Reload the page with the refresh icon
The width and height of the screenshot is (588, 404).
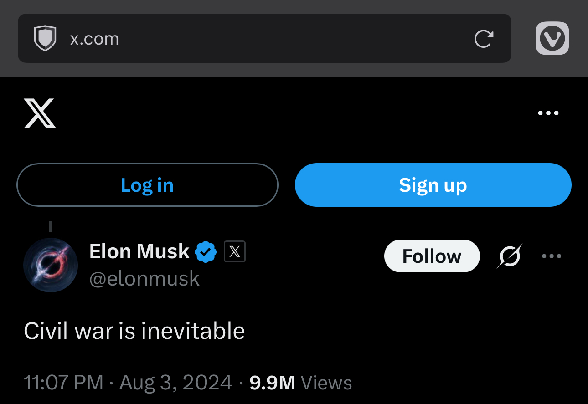pyautogui.click(x=484, y=39)
